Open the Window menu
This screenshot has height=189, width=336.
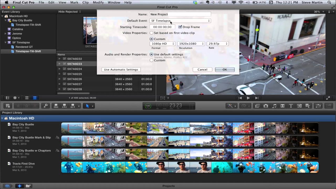(114, 2)
